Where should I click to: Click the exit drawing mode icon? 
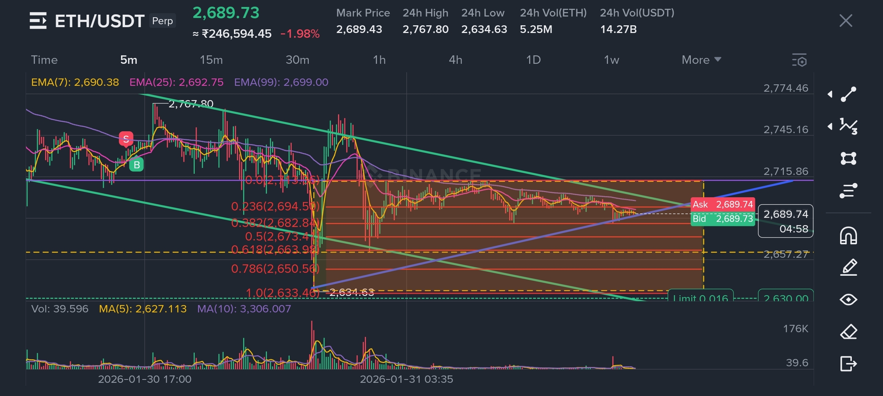coord(848,364)
